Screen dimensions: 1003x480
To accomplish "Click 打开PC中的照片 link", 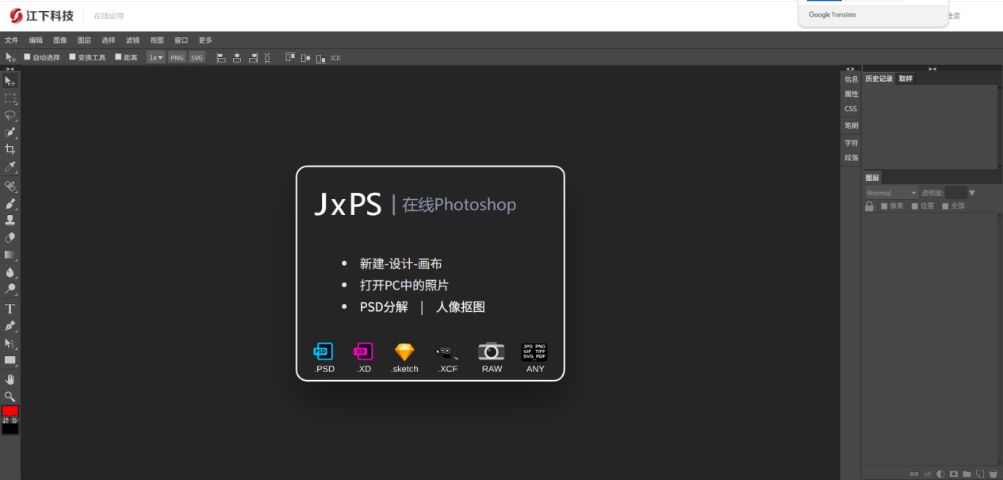I will pyautogui.click(x=404, y=285).
